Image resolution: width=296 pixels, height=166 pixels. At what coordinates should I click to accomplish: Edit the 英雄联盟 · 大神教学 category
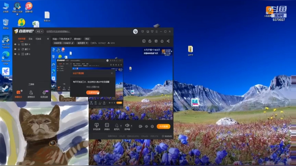[64, 43]
